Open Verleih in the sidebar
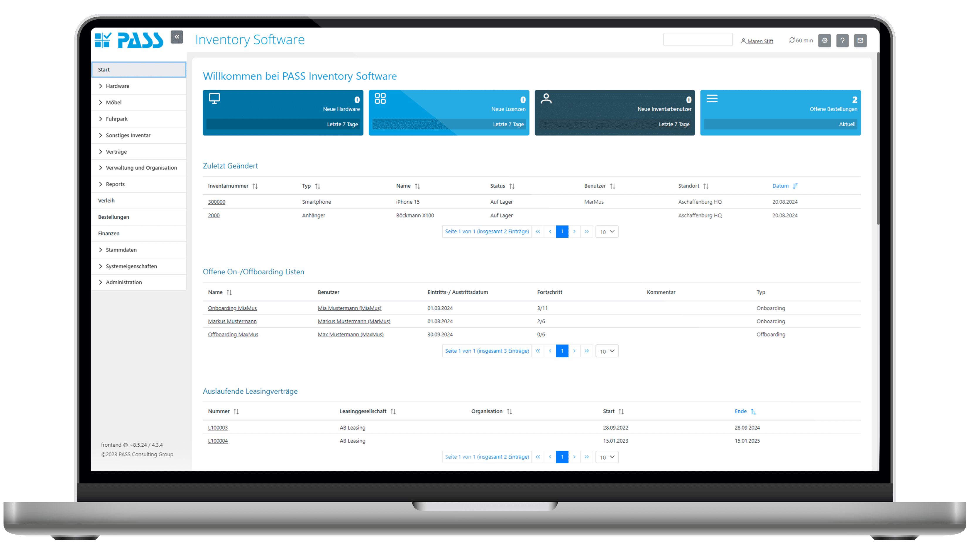Image resolution: width=973 pixels, height=551 pixels. coord(139,201)
